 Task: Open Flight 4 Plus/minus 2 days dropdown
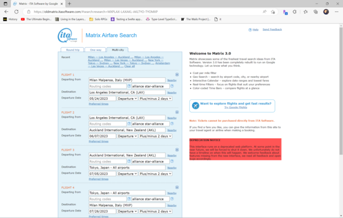[156, 212]
